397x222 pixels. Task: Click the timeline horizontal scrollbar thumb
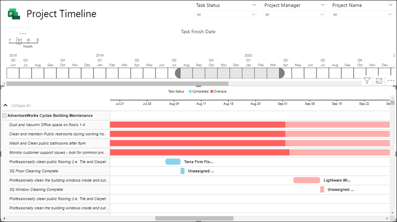[118, 83]
